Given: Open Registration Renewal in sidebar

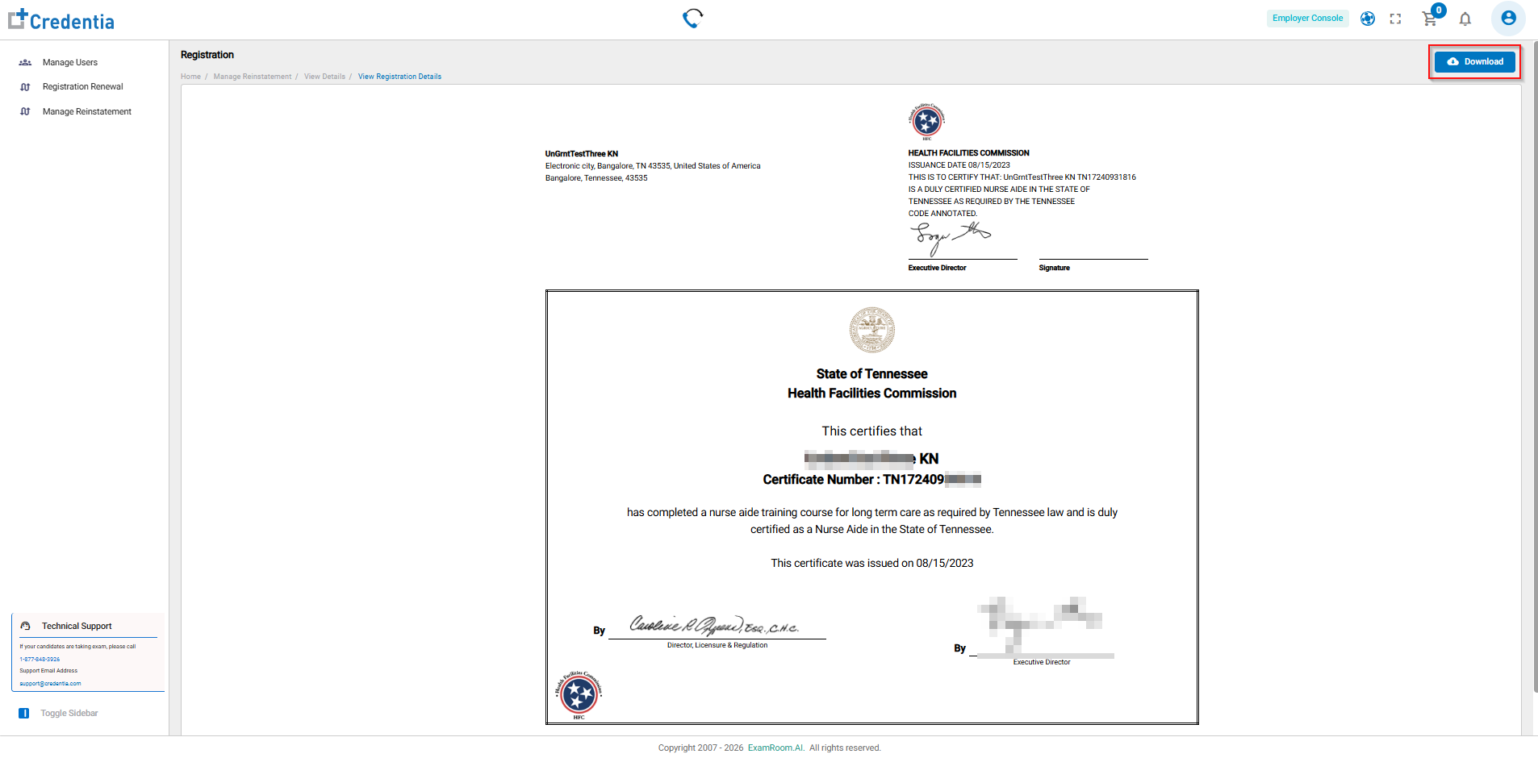Looking at the screenshot, I should coord(83,86).
